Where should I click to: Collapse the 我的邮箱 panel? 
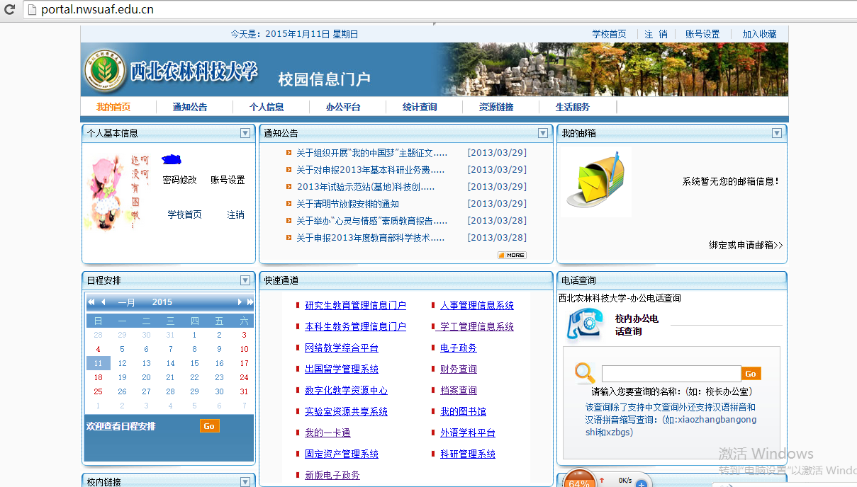point(777,133)
